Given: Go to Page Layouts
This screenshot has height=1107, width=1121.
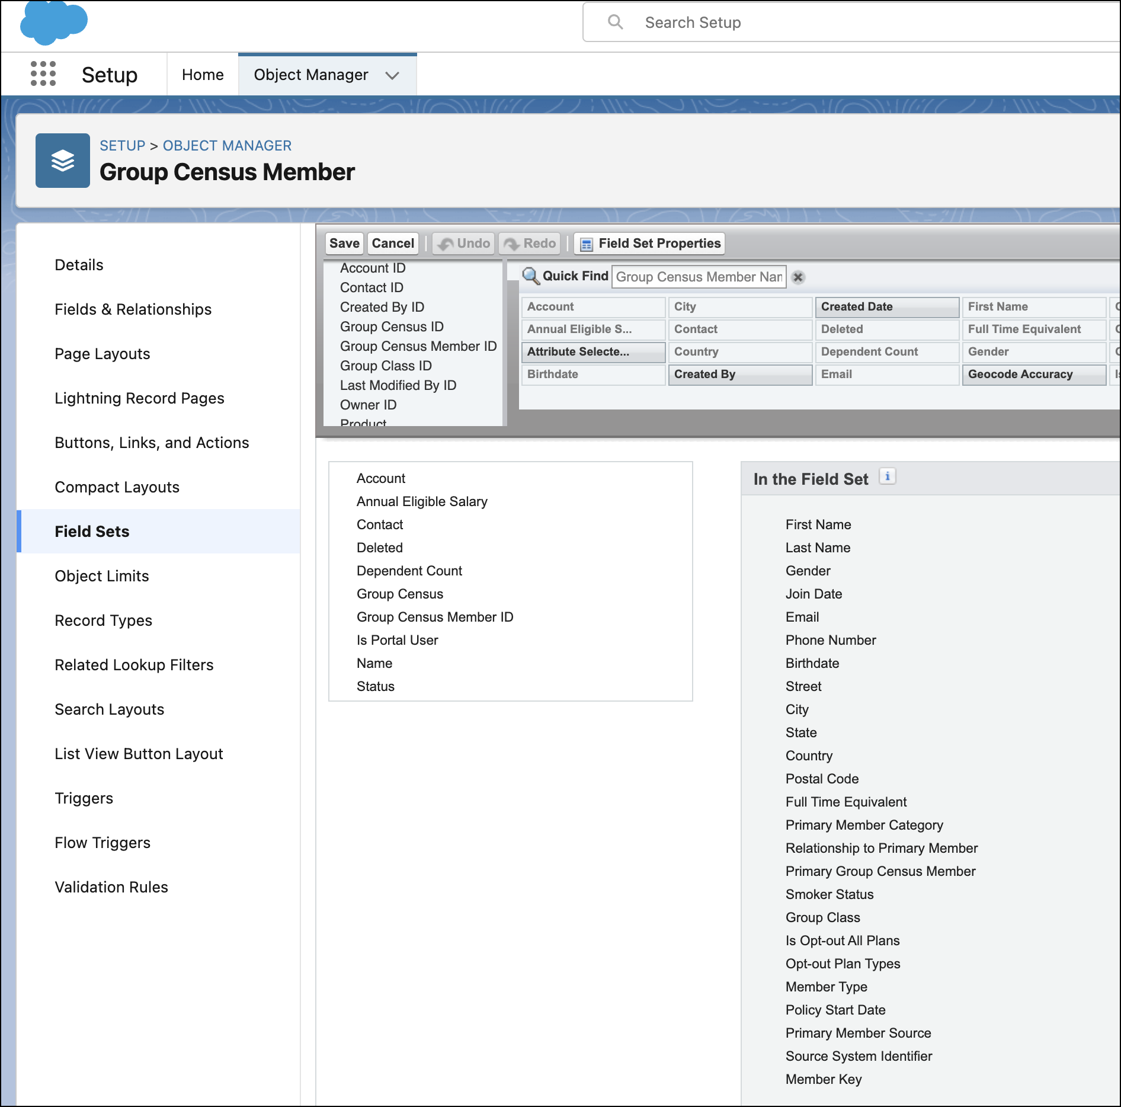Looking at the screenshot, I should pos(102,354).
